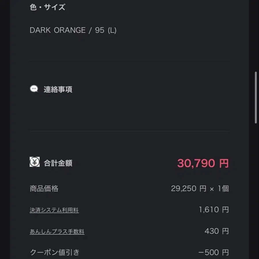
Task: Select the pink 30,790 円 total price
Action: (x=203, y=163)
